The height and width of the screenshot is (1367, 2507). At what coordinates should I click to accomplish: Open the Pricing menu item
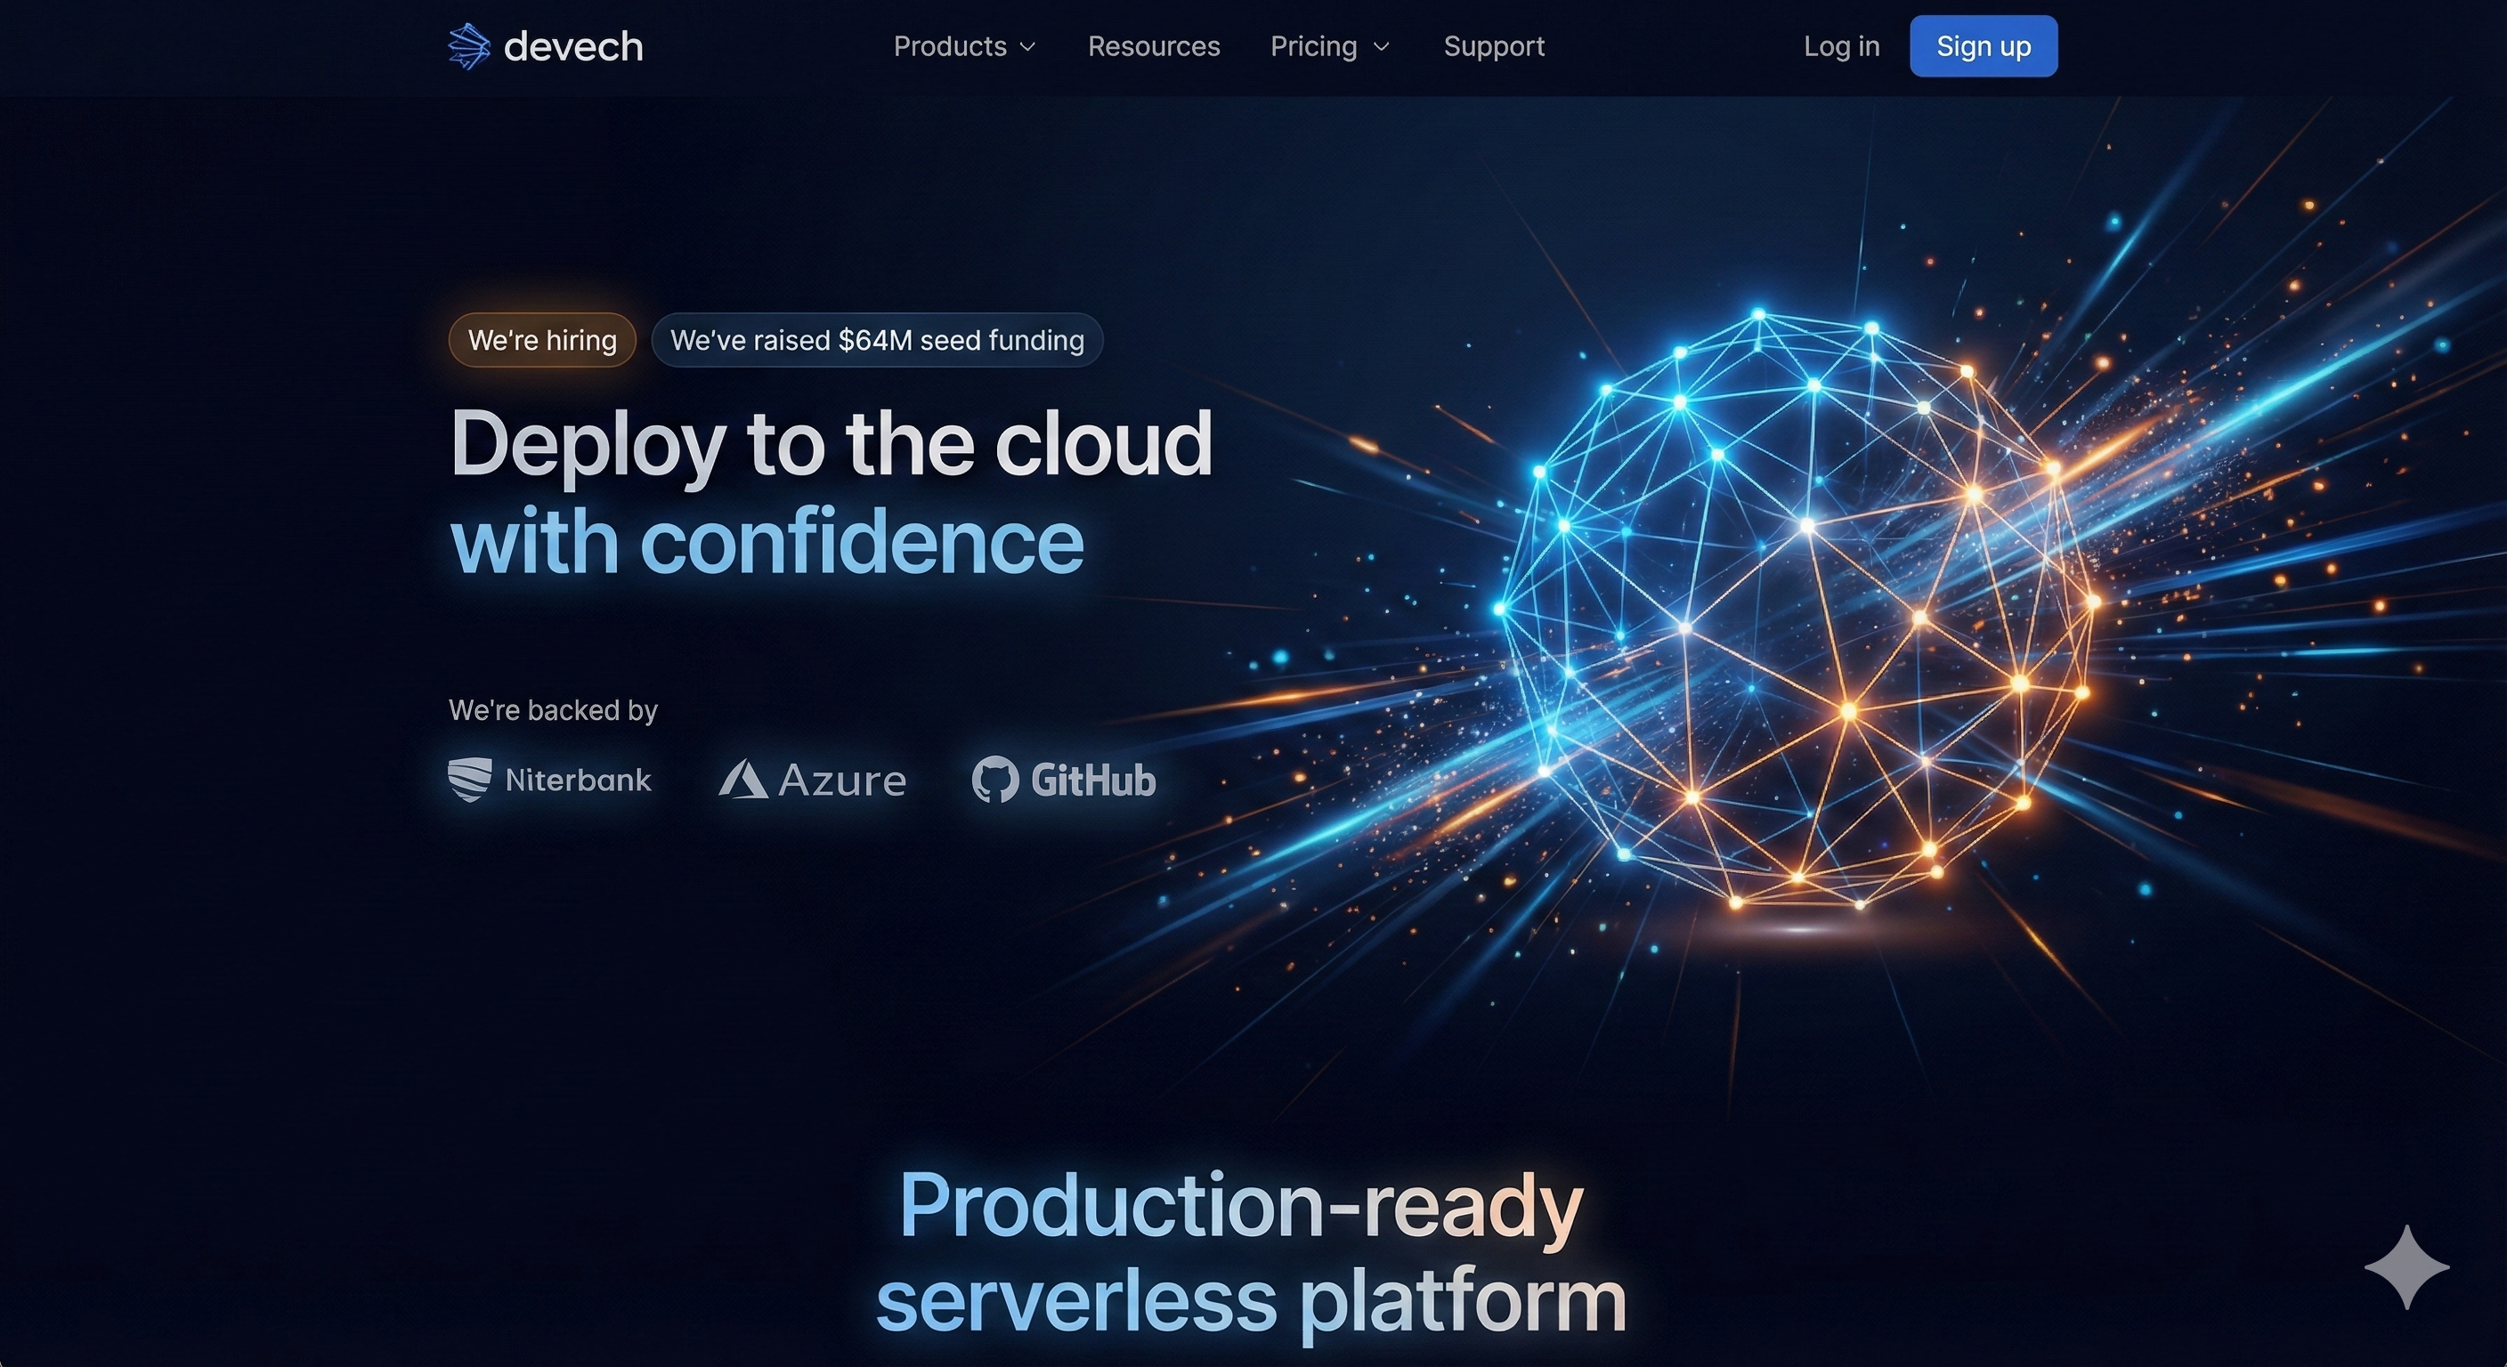point(1313,46)
